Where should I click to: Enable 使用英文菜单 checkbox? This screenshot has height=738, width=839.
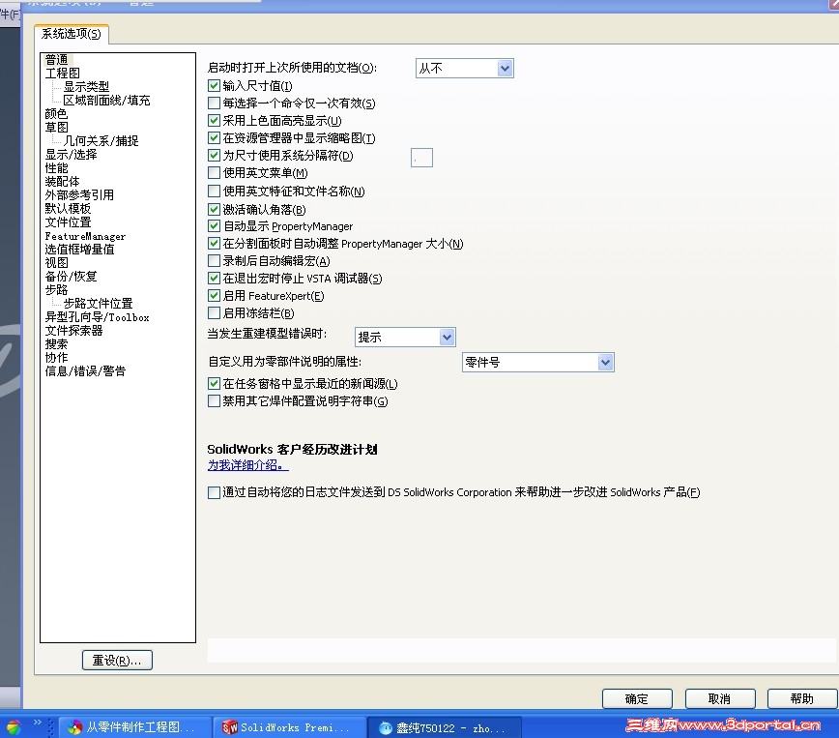pos(214,172)
